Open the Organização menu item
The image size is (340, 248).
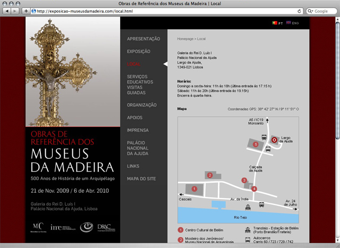(x=142, y=105)
